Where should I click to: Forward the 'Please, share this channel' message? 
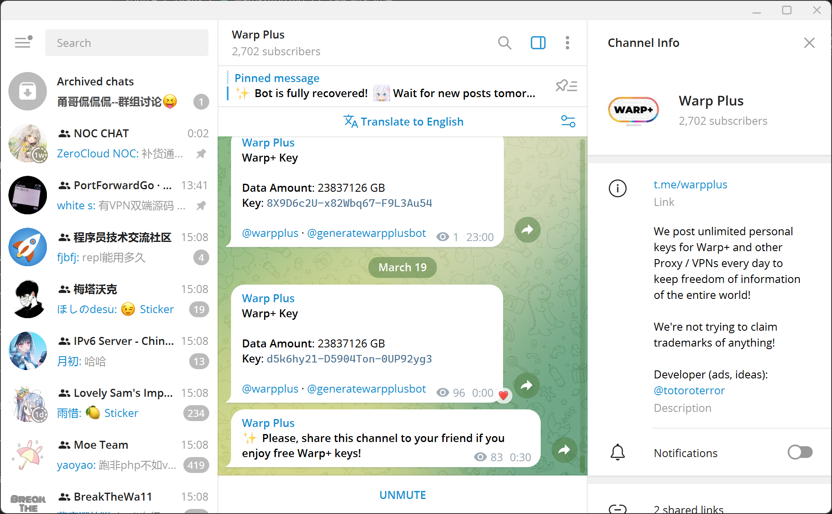coord(564,450)
